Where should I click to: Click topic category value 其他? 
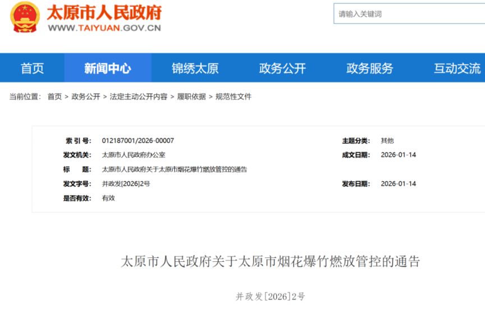(x=387, y=141)
